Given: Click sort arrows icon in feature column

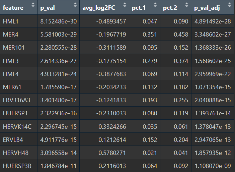Looking at the screenshot, I should point(32,5).
